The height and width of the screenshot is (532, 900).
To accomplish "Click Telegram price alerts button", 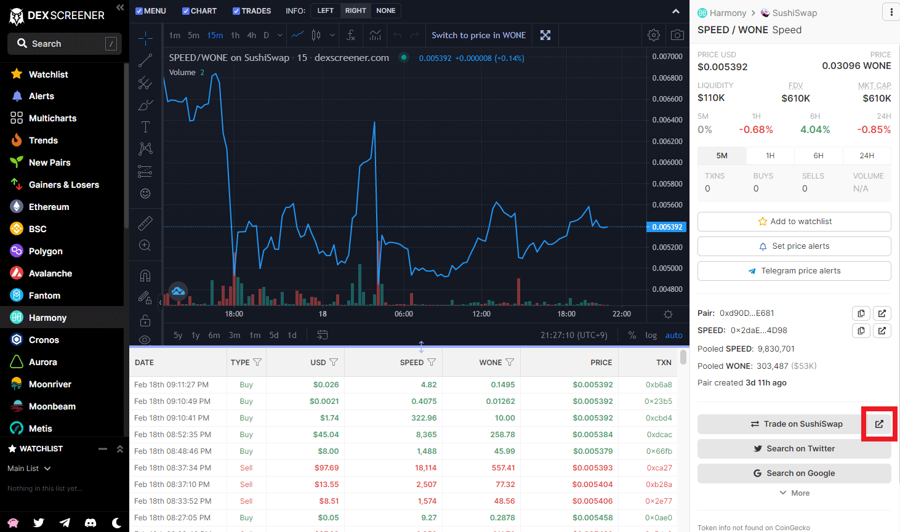I will click(x=794, y=271).
